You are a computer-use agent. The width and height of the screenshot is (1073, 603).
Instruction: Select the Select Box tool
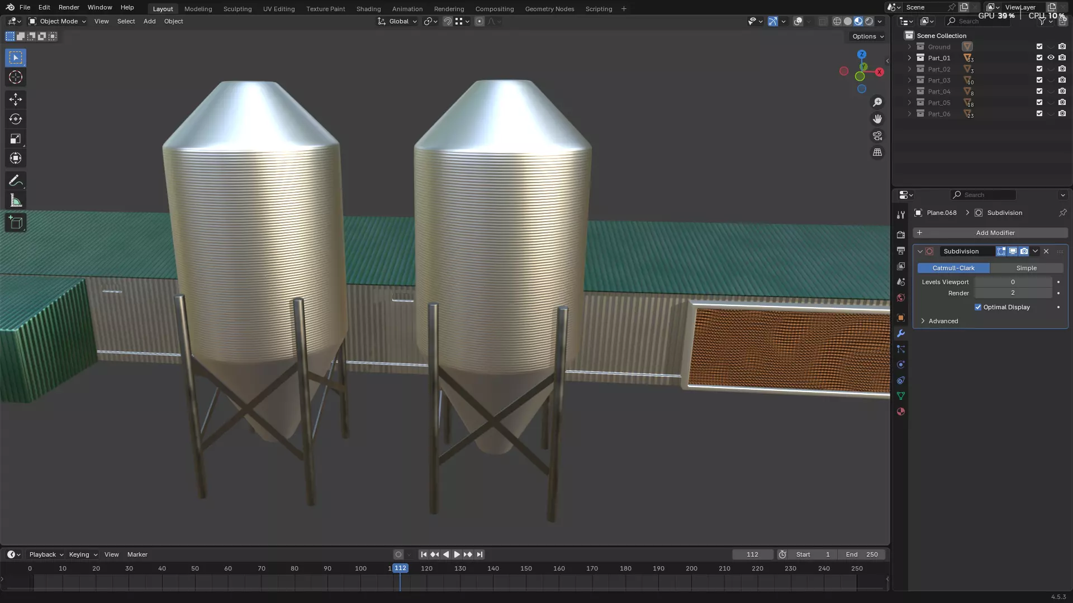point(16,58)
